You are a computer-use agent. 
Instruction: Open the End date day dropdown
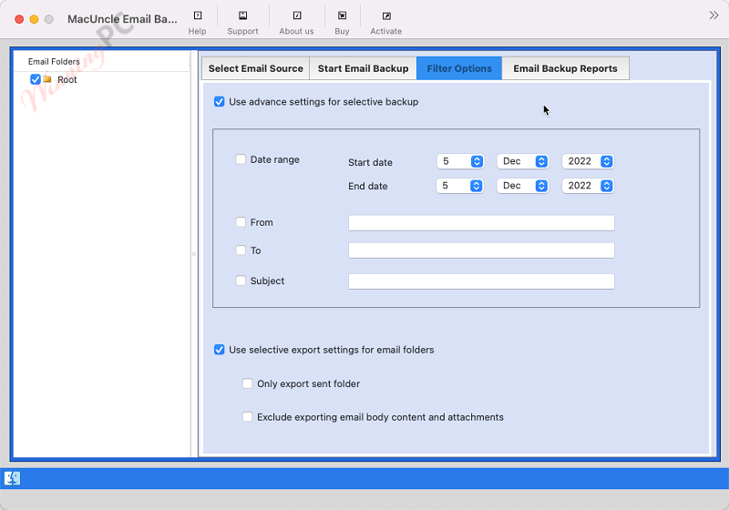coord(460,186)
